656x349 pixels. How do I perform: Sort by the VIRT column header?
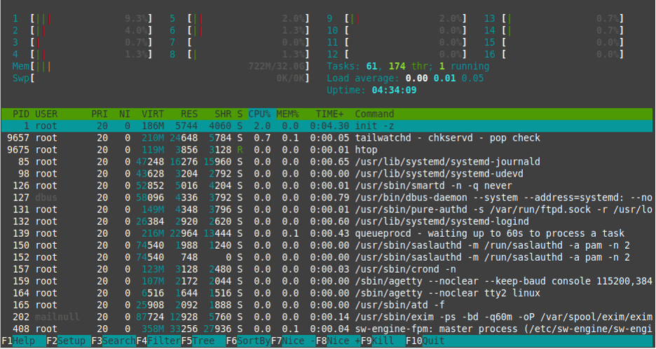click(x=153, y=114)
